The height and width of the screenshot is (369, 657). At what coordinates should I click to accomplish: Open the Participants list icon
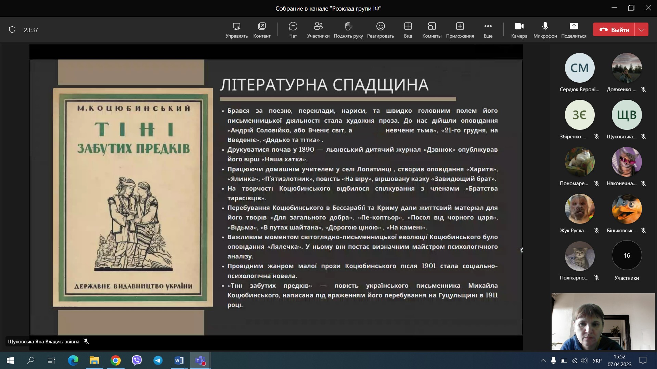[x=318, y=30]
